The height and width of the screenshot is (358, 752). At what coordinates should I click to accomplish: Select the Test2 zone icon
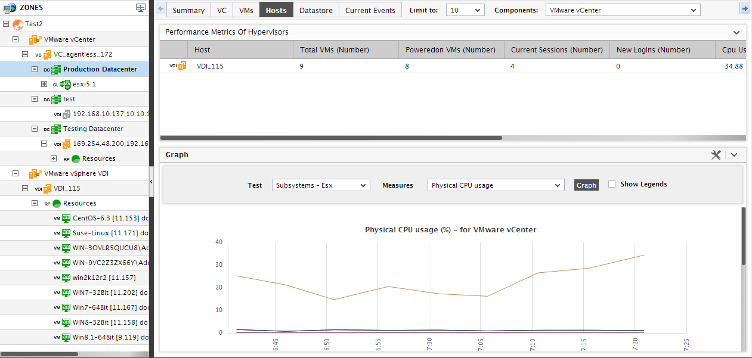point(18,24)
